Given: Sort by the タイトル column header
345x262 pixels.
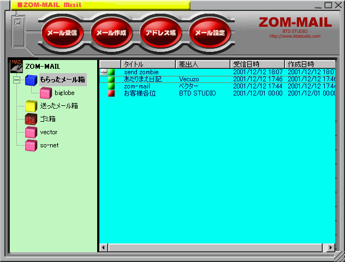Looking at the screenshot, I should (148, 64).
